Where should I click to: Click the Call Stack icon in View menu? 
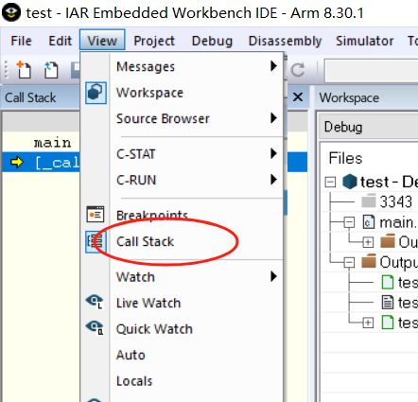96,241
